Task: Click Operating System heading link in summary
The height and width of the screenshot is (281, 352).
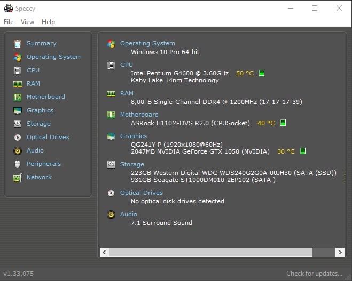Action: tap(147, 43)
